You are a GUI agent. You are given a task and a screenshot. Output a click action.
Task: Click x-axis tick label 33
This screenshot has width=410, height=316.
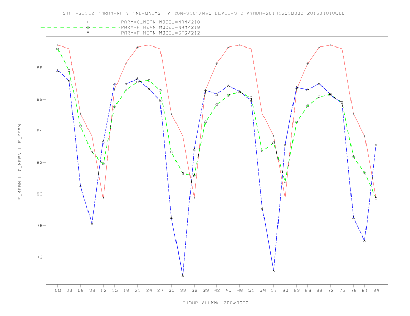pyautogui.click(x=183, y=290)
